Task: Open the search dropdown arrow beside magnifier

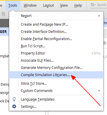Action: 95,5
